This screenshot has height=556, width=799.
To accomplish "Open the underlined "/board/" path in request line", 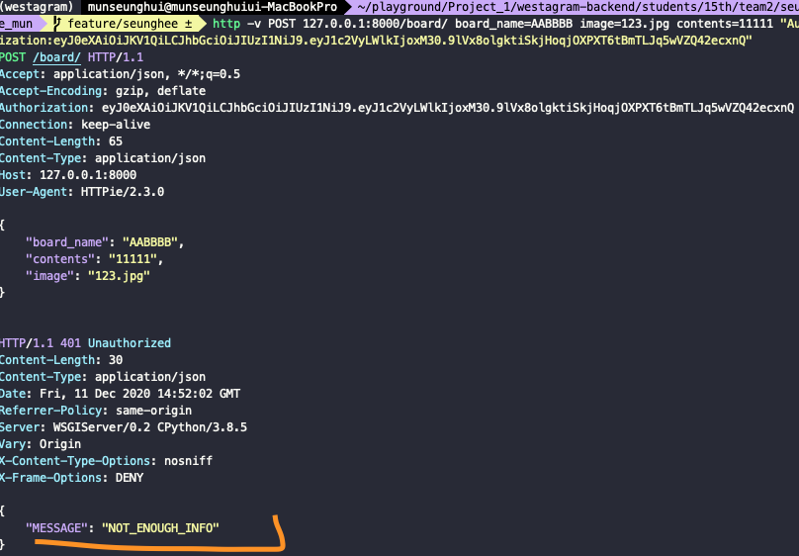I will point(56,57).
